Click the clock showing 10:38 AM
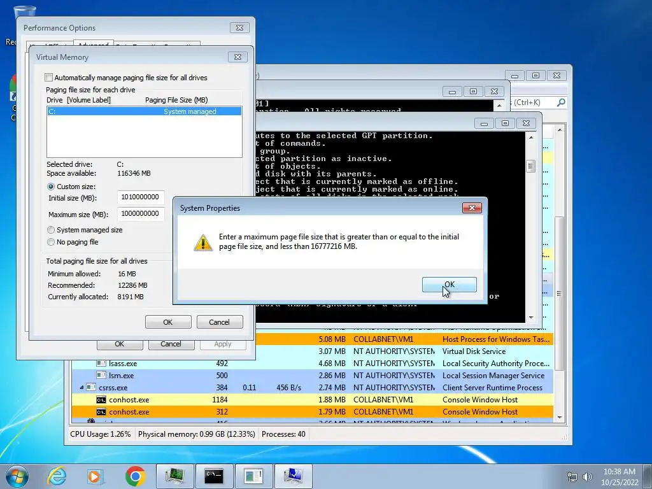This screenshot has height=489, width=652. click(x=619, y=472)
